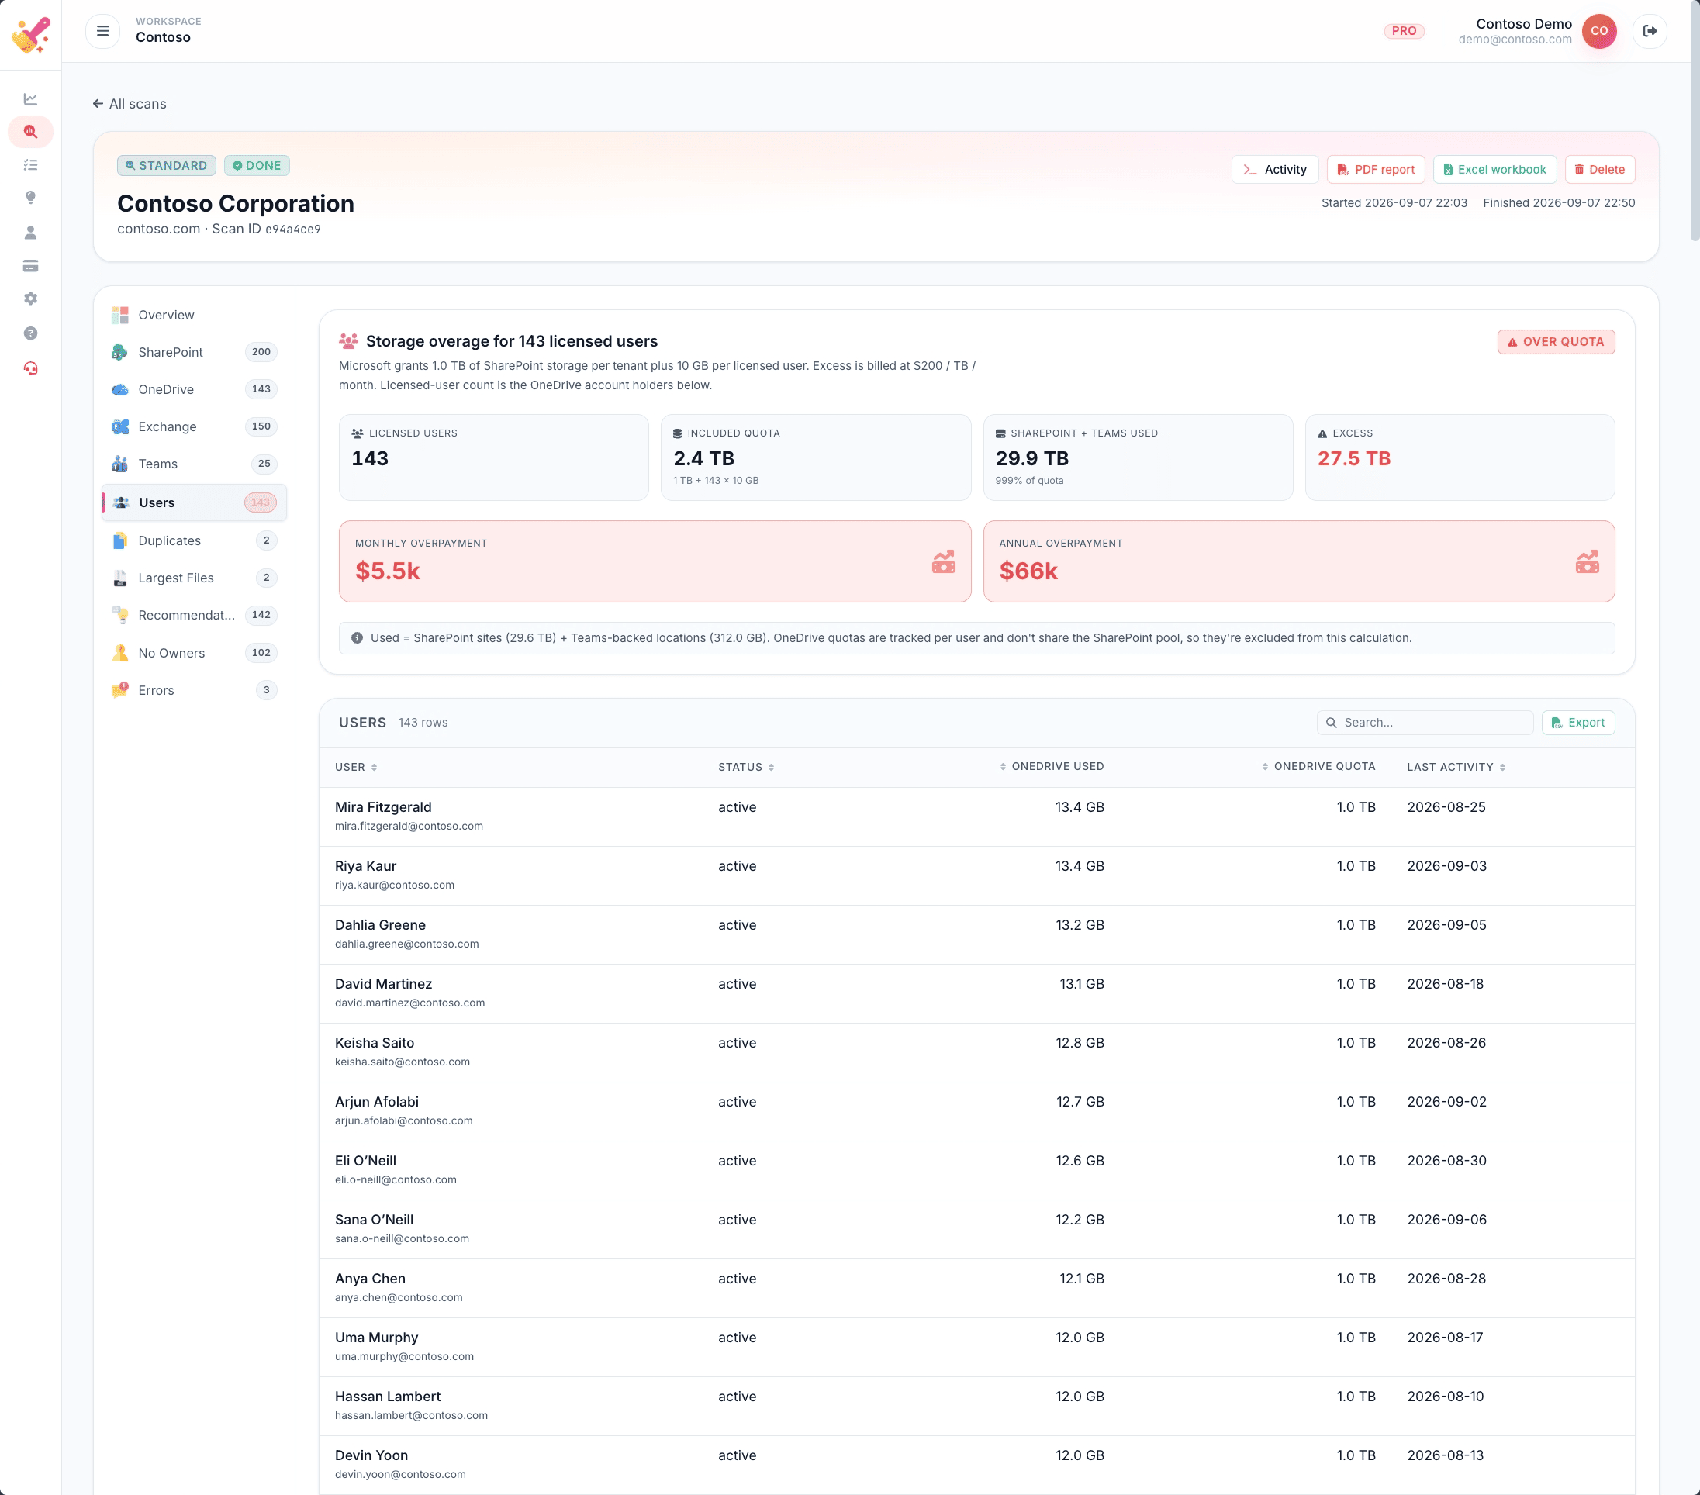
Task: Open the SharePoint tab
Action: [x=194, y=352]
